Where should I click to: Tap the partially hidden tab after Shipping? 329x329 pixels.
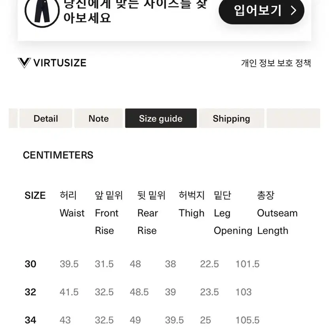[293, 118]
